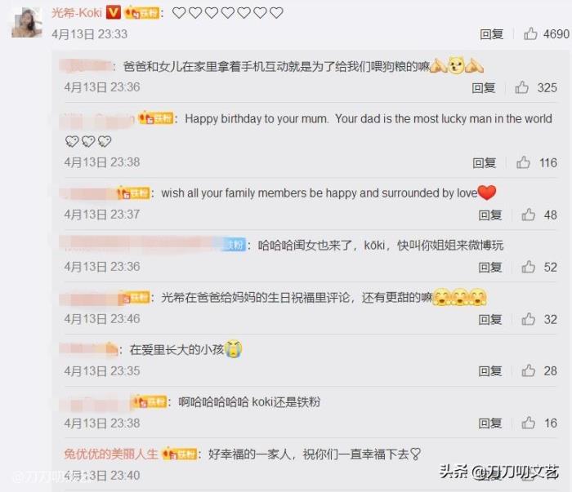Reply to the wish all your family comment
This screenshot has width=572, height=492.
pyautogui.click(x=490, y=215)
